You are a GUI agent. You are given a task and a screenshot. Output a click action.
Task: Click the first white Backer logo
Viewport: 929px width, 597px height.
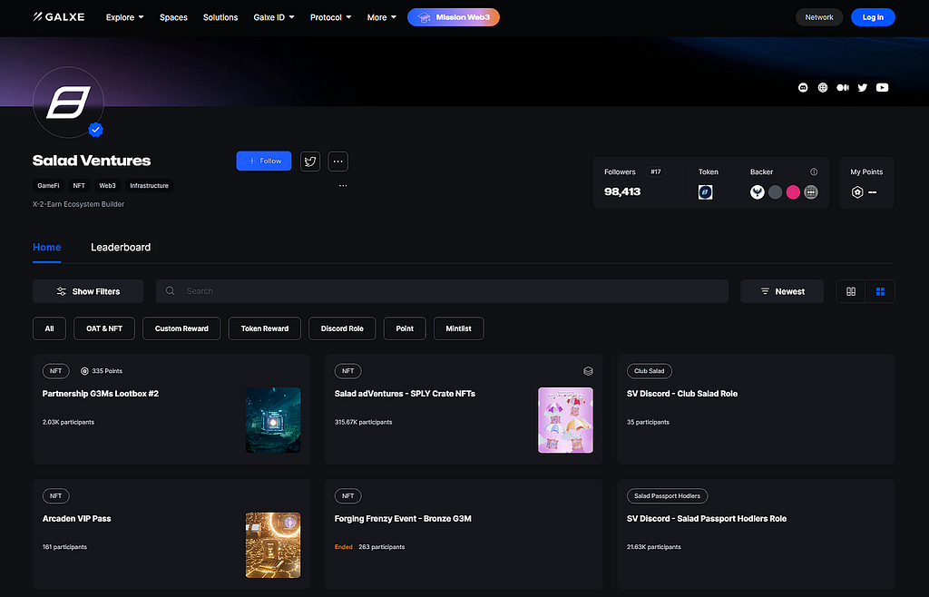(758, 192)
